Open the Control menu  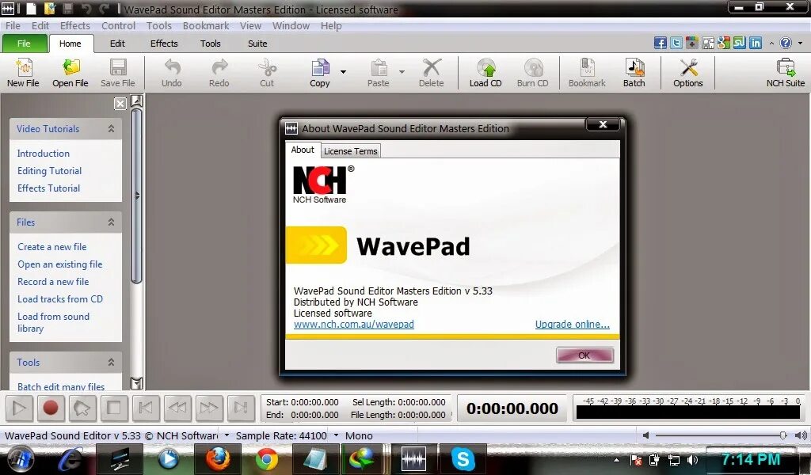coord(118,26)
